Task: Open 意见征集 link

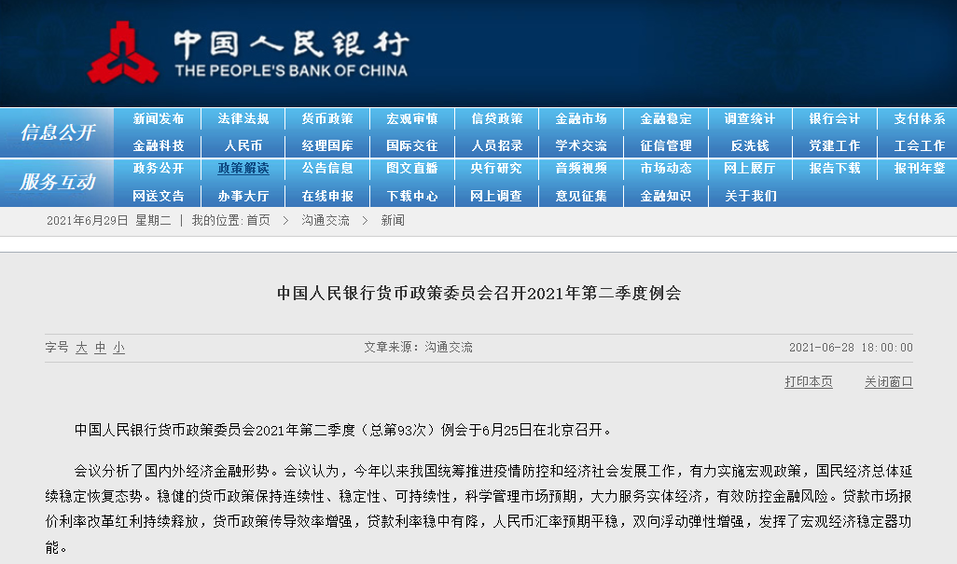Action: pos(581,196)
